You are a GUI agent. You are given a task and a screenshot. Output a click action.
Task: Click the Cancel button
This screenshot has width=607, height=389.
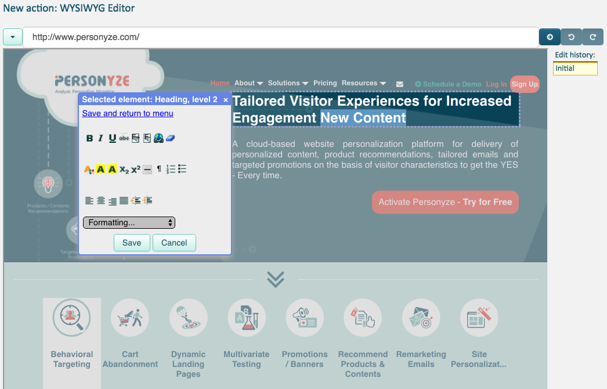point(174,243)
